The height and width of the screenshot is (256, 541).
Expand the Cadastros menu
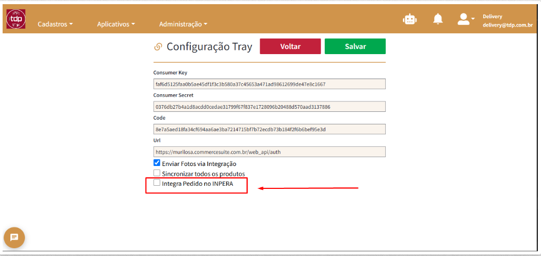point(55,24)
